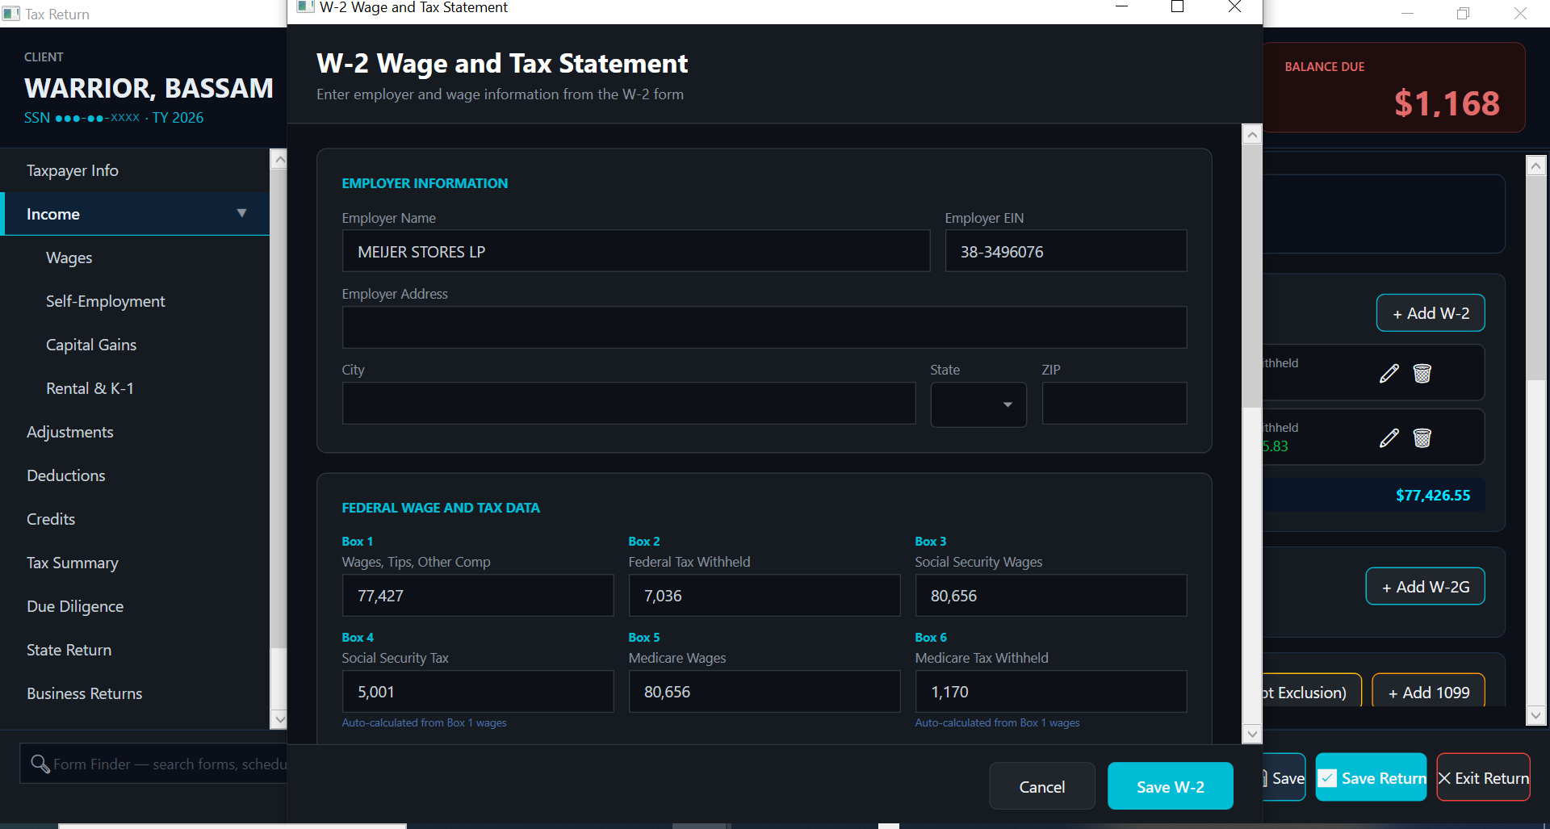Open Taxpayer Info section
Viewport: 1550px width, 829px height.
pyautogui.click(x=136, y=170)
